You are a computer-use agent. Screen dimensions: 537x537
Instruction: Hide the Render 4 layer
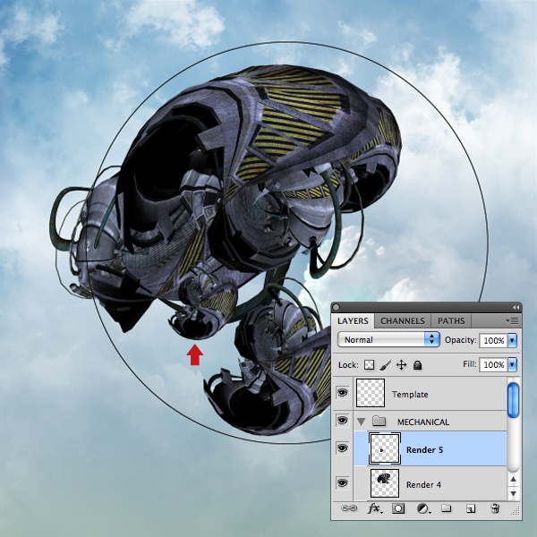point(342,483)
